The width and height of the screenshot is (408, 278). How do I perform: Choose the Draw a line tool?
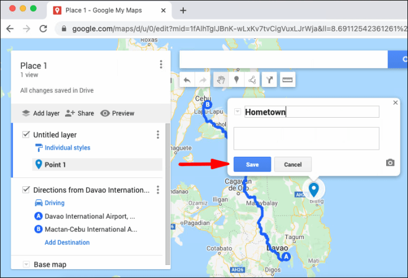click(252, 80)
